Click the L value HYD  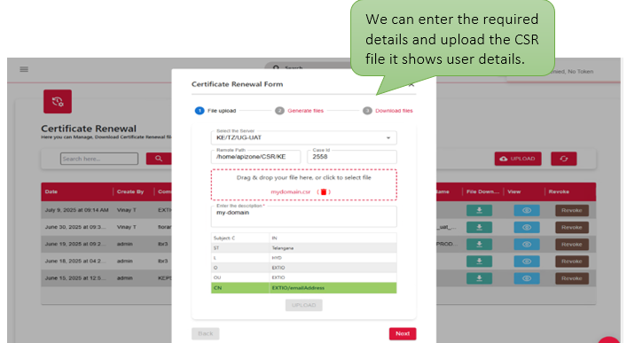[277, 258]
